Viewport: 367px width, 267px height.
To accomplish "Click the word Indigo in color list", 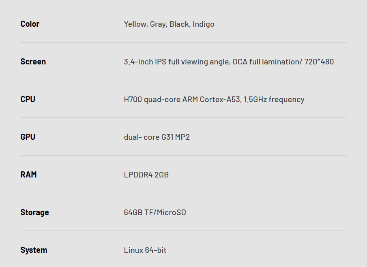I will click(204, 24).
